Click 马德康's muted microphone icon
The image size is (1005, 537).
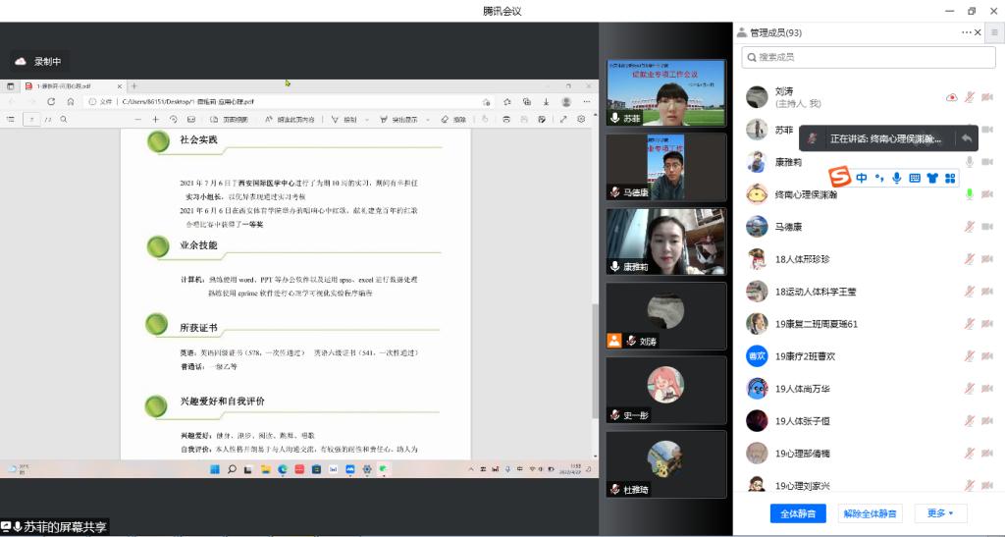click(969, 227)
